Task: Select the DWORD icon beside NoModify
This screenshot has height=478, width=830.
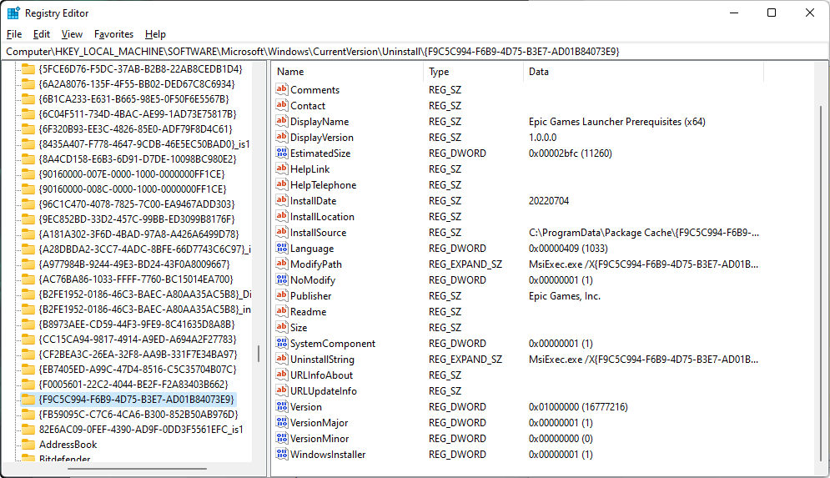Action: 282,280
